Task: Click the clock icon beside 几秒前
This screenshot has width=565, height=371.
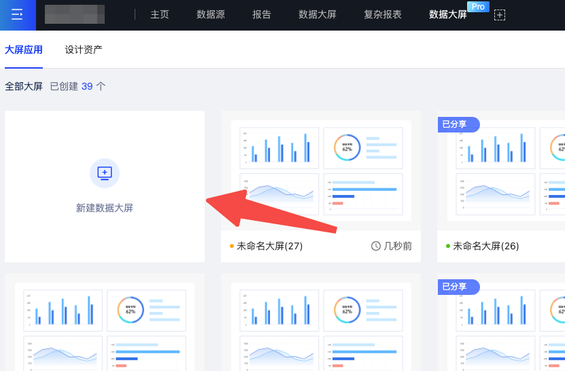Action: pyautogui.click(x=375, y=246)
